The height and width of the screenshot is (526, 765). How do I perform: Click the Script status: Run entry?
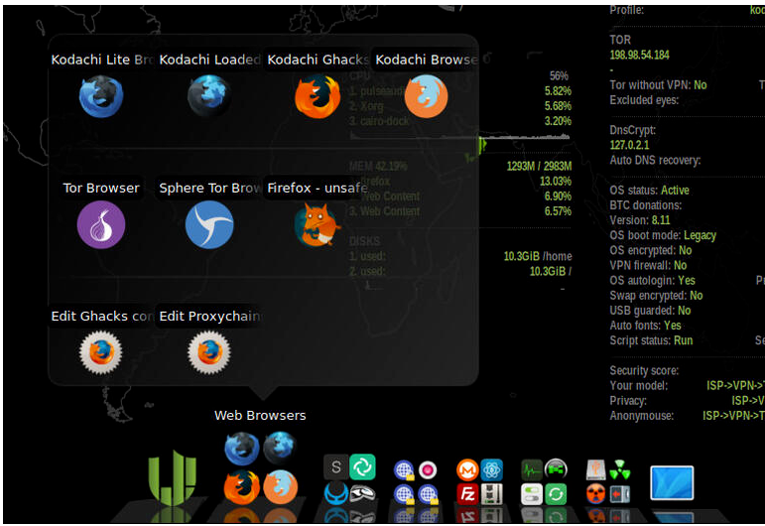click(651, 340)
